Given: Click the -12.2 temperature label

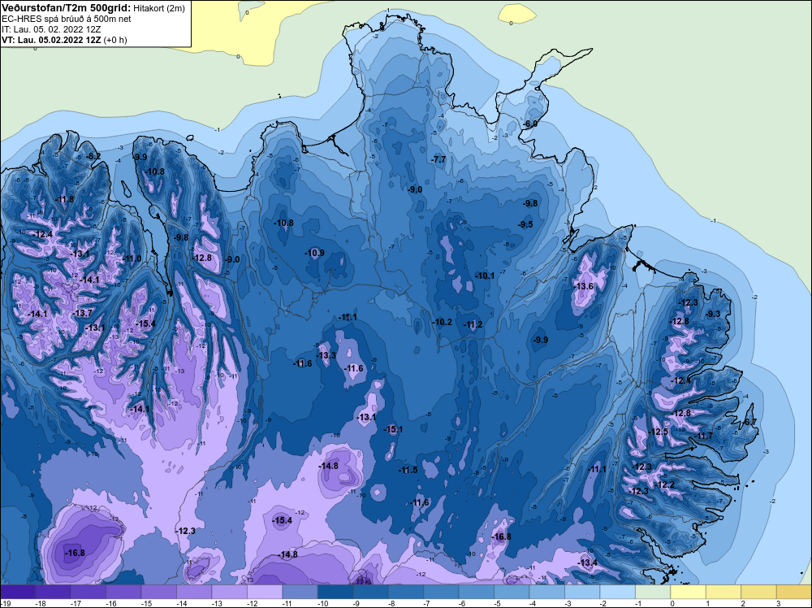Looking at the screenshot, I should [666, 484].
